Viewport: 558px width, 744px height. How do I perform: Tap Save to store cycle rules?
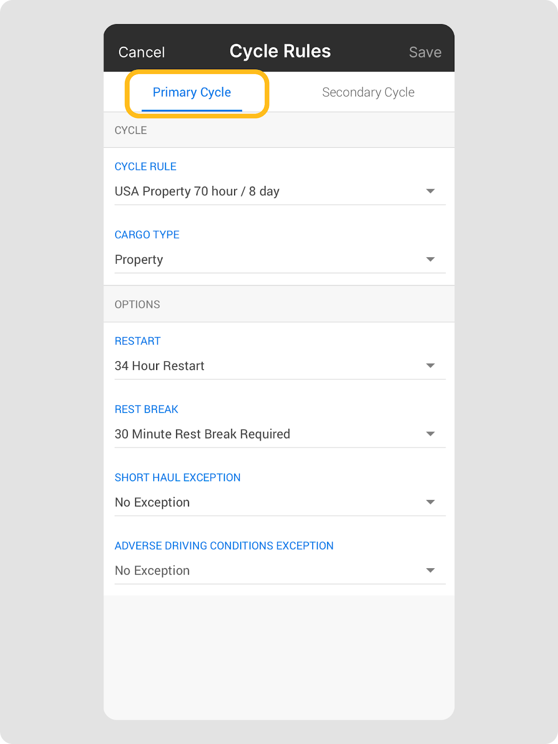pyautogui.click(x=425, y=52)
